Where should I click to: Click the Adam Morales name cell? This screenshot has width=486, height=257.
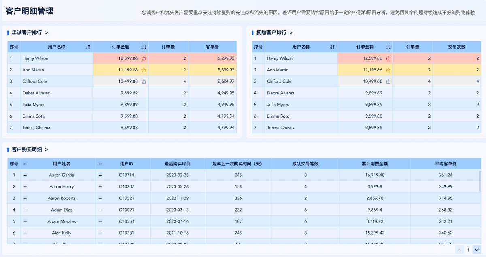coord(62,221)
